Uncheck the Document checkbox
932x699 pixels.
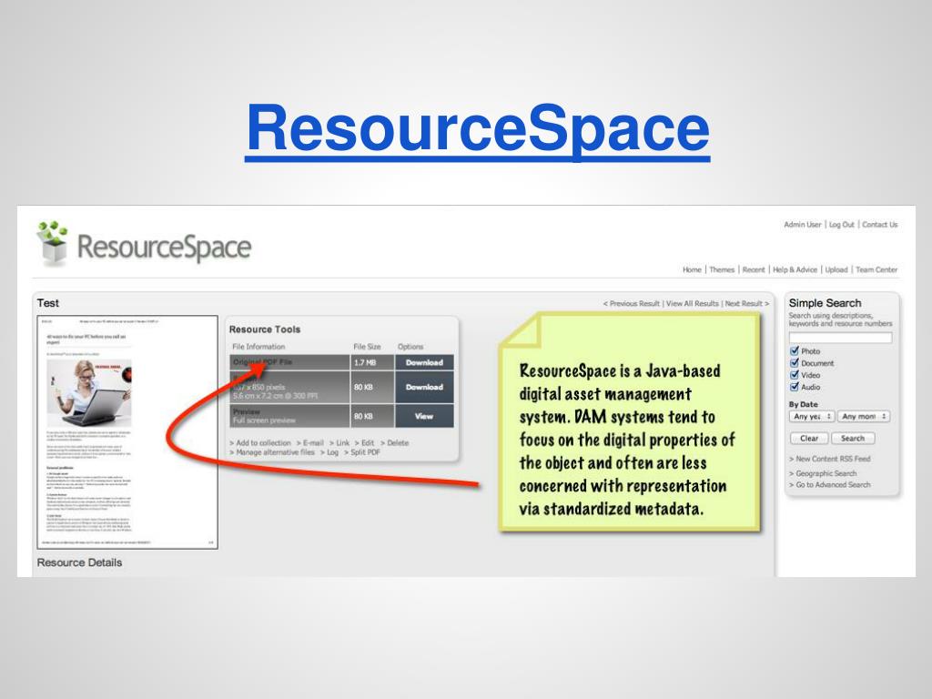(x=794, y=362)
